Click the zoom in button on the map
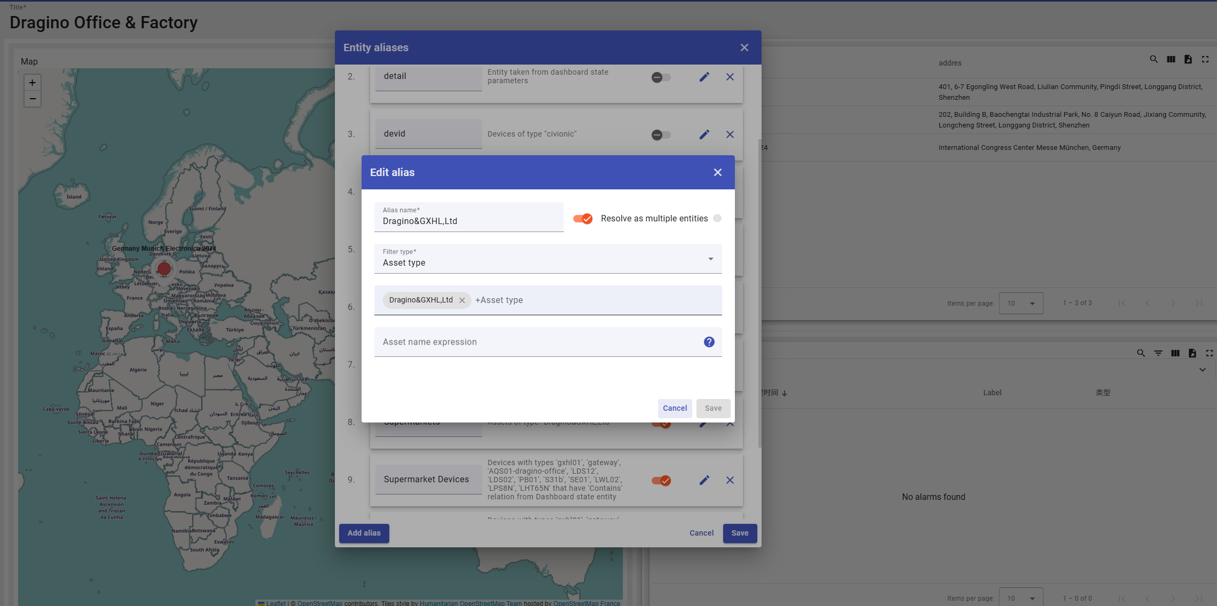The image size is (1217, 606). [33, 83]
